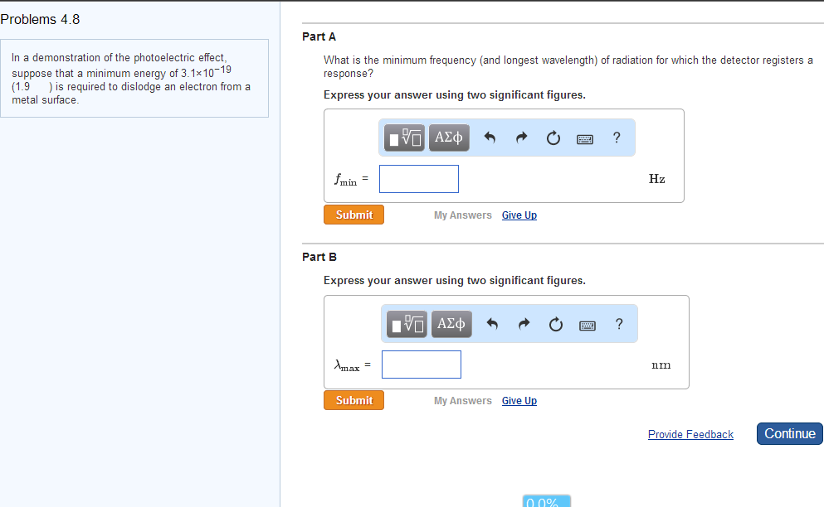Click the lambda max wavelength input box
The width and height of the screenshot is (824, 507).
(x=422, y=365)
